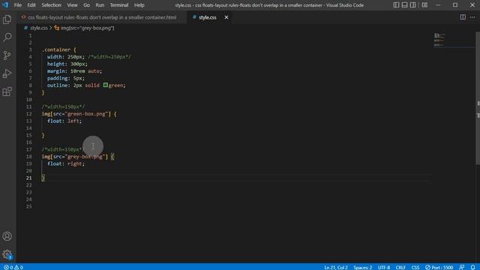Open the Source Control view
Screen dimensions: 480x270
[7, 55]
